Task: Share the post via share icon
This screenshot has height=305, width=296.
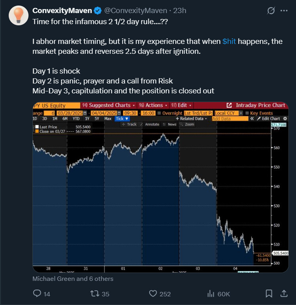Action: pos(283,294)
